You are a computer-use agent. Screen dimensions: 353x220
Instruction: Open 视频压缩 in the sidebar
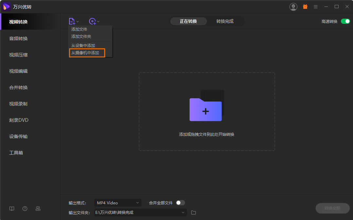click(x=18, y=55)
